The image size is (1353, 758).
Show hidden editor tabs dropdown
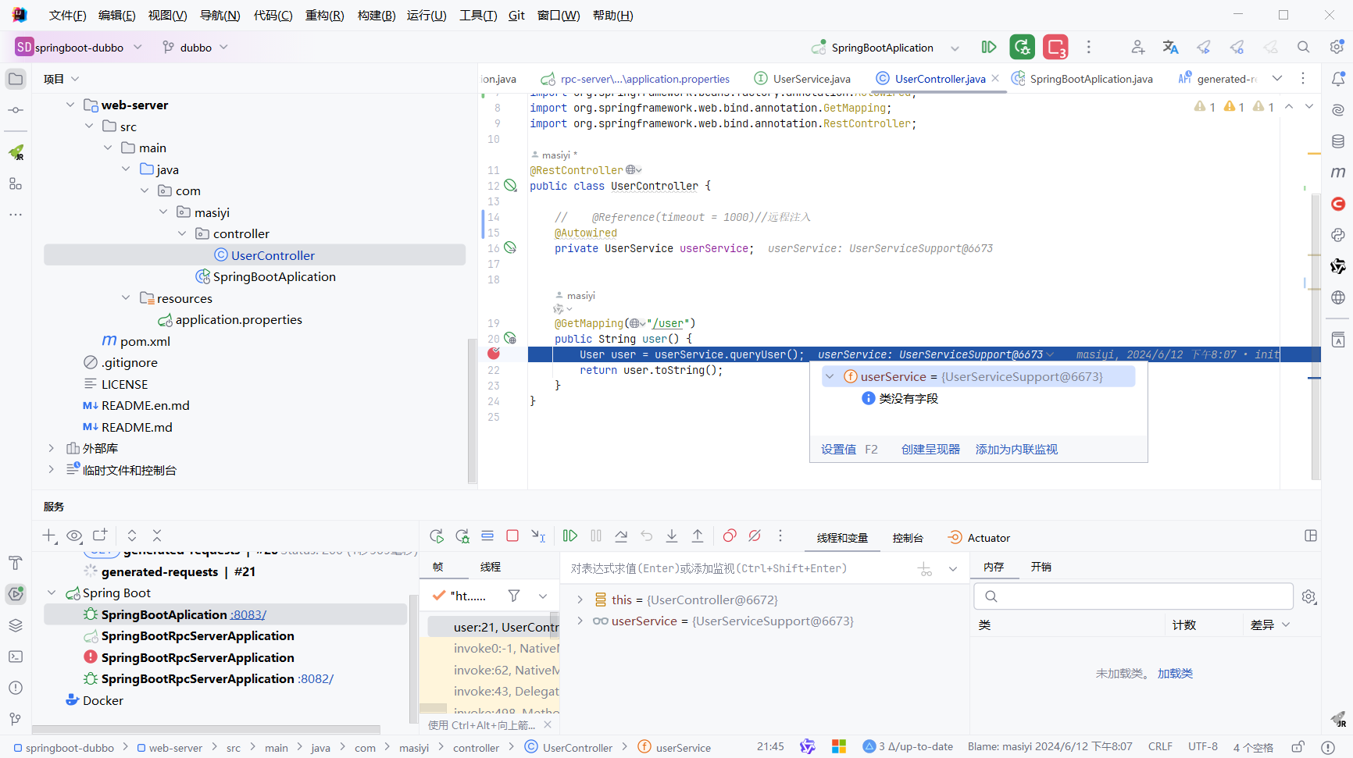(x=1277, y=78)
